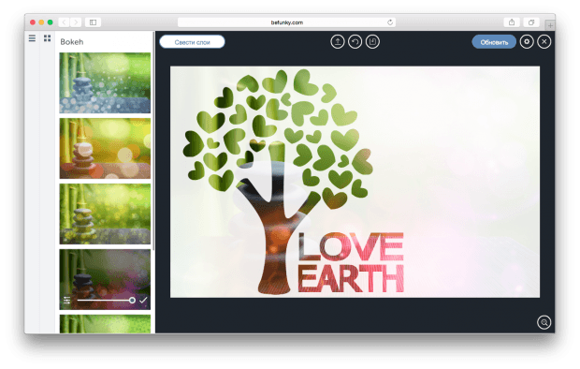Viewport: 580px width, 369px height.
Task: Toggle Safari sidebar button
Action: (93, 22)
